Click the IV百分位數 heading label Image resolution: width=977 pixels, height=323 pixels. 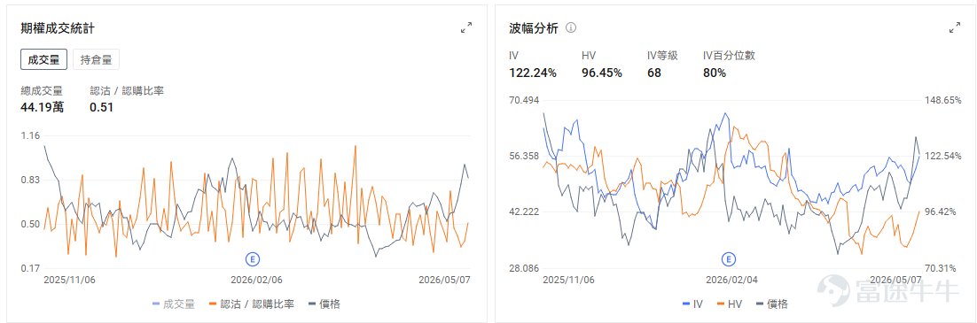729,56
